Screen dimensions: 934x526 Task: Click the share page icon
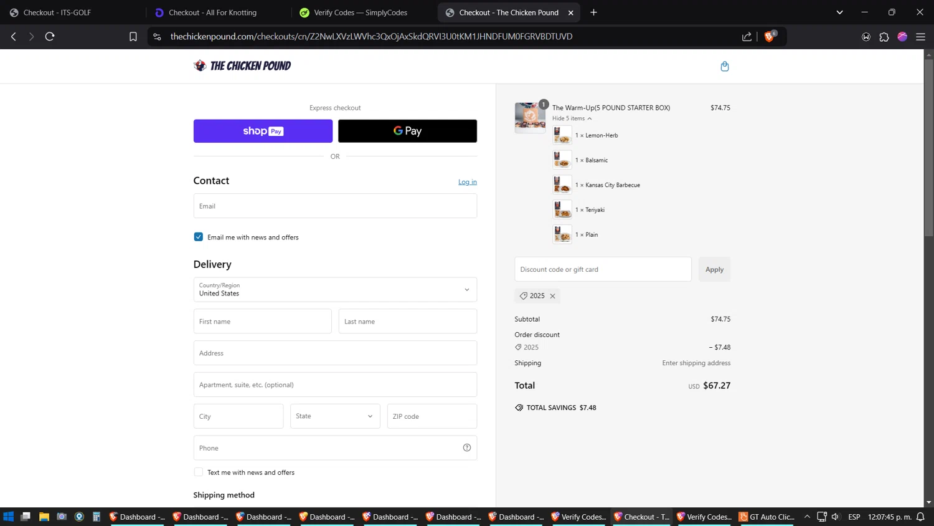[x=747, y=37]
